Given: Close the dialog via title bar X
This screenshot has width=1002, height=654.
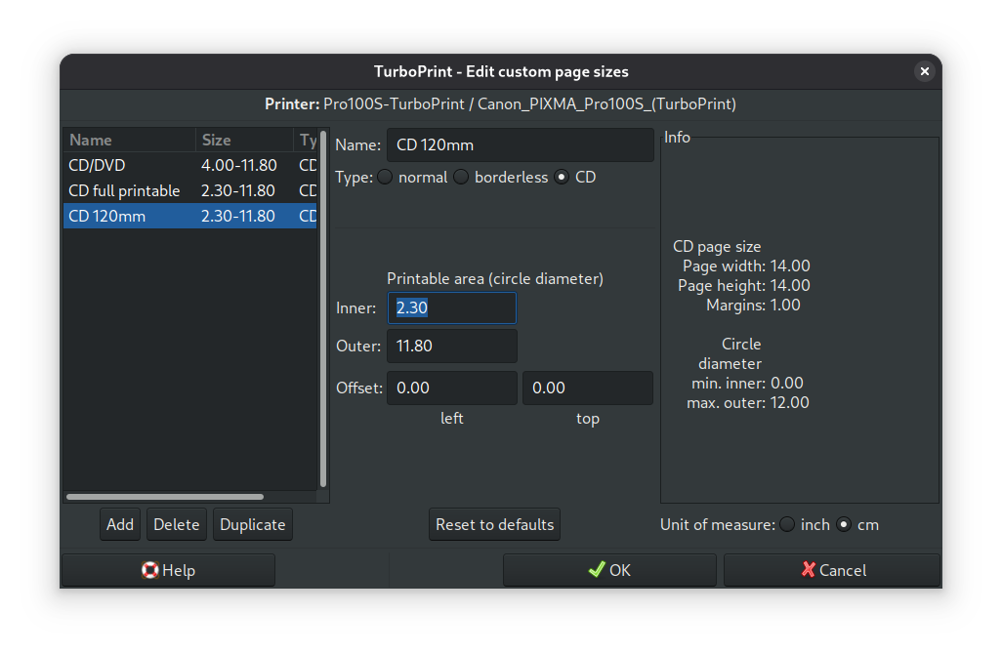Looking at the screenshot, I should click(924, 71).
